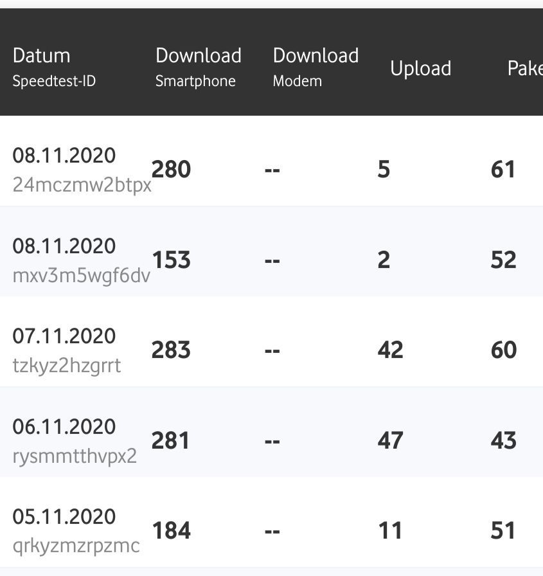Open speedtest ID tzkyz2hzgrrt
The height and width of the screenshot is (576, 543).
coord(66,366)
